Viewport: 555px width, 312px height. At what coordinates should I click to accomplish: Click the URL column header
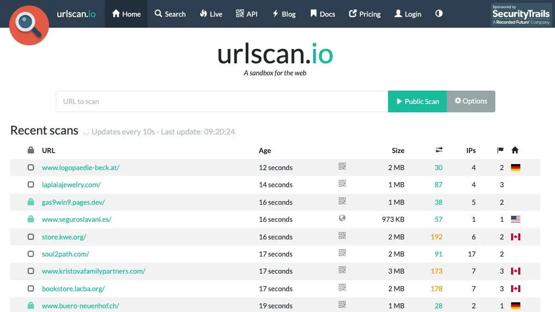point(49,150)
